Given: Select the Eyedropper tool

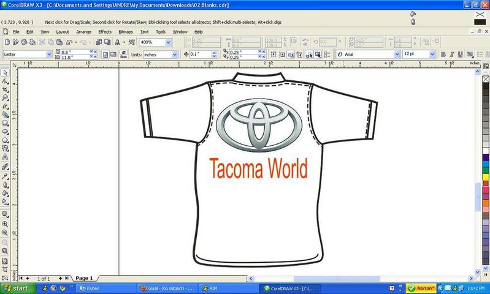Looking at the screenshot, I should click(x=5, y=176).
